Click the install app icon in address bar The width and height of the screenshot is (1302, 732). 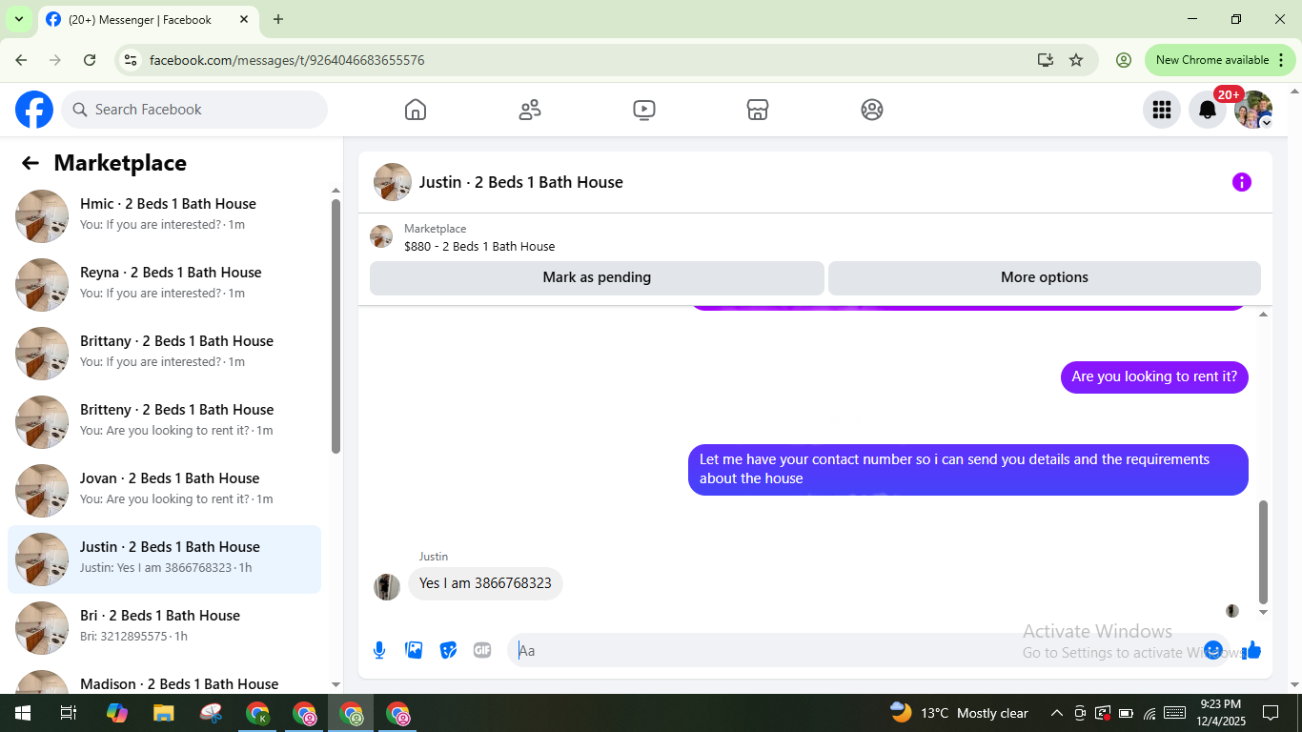pyautogui.click(x=1046, y=60)
